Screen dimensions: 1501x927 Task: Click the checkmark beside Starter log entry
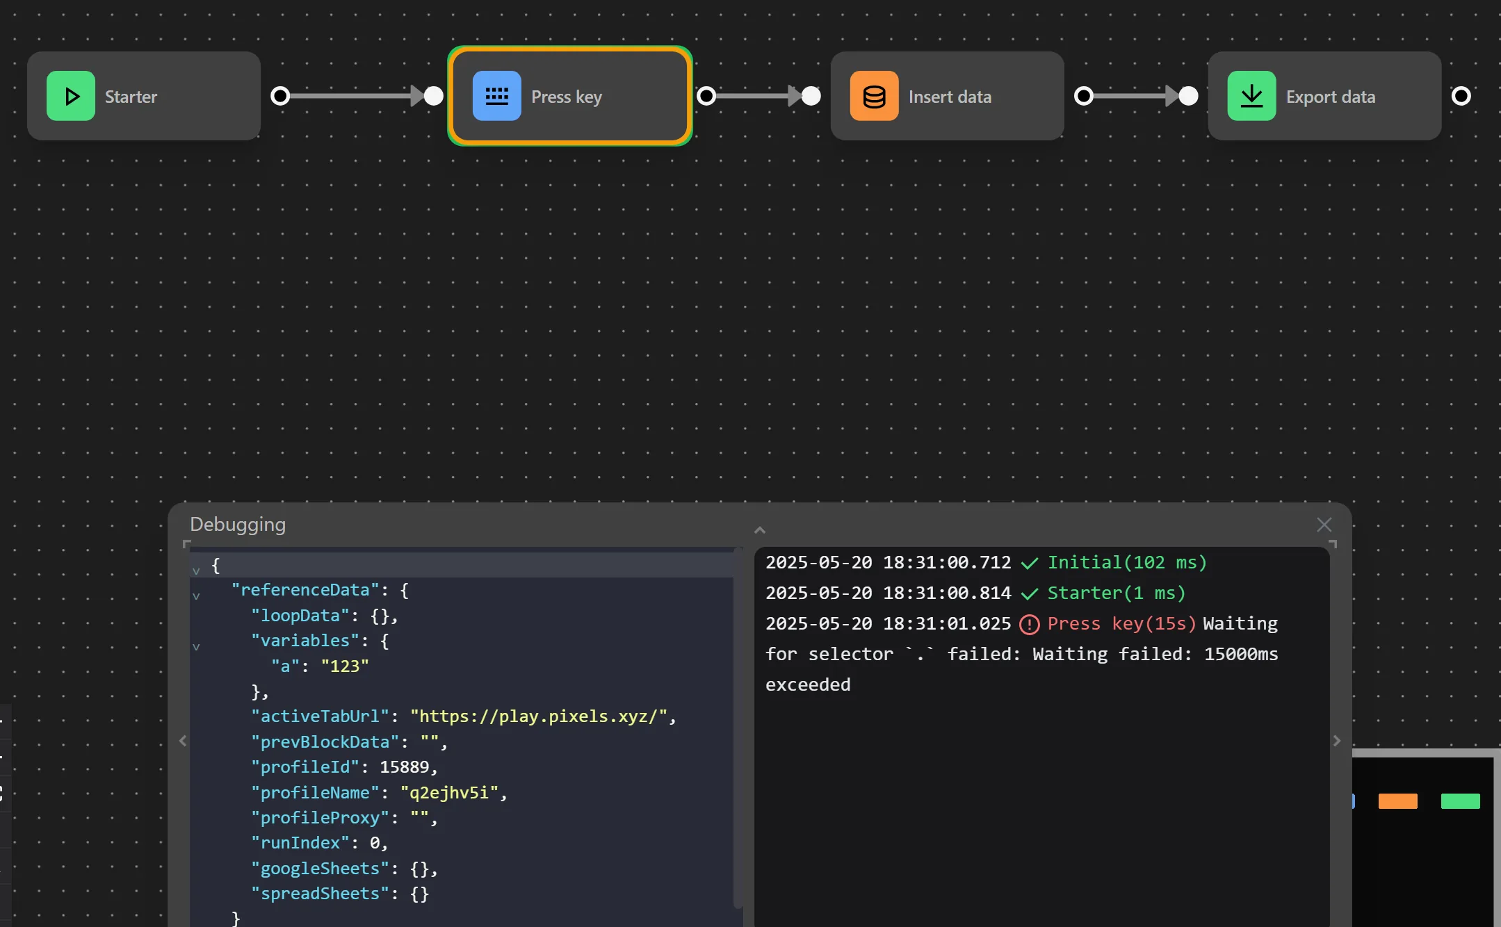1029,593
